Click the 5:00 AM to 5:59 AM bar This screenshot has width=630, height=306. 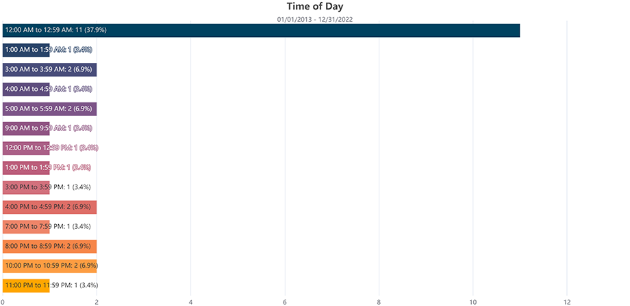49,109
